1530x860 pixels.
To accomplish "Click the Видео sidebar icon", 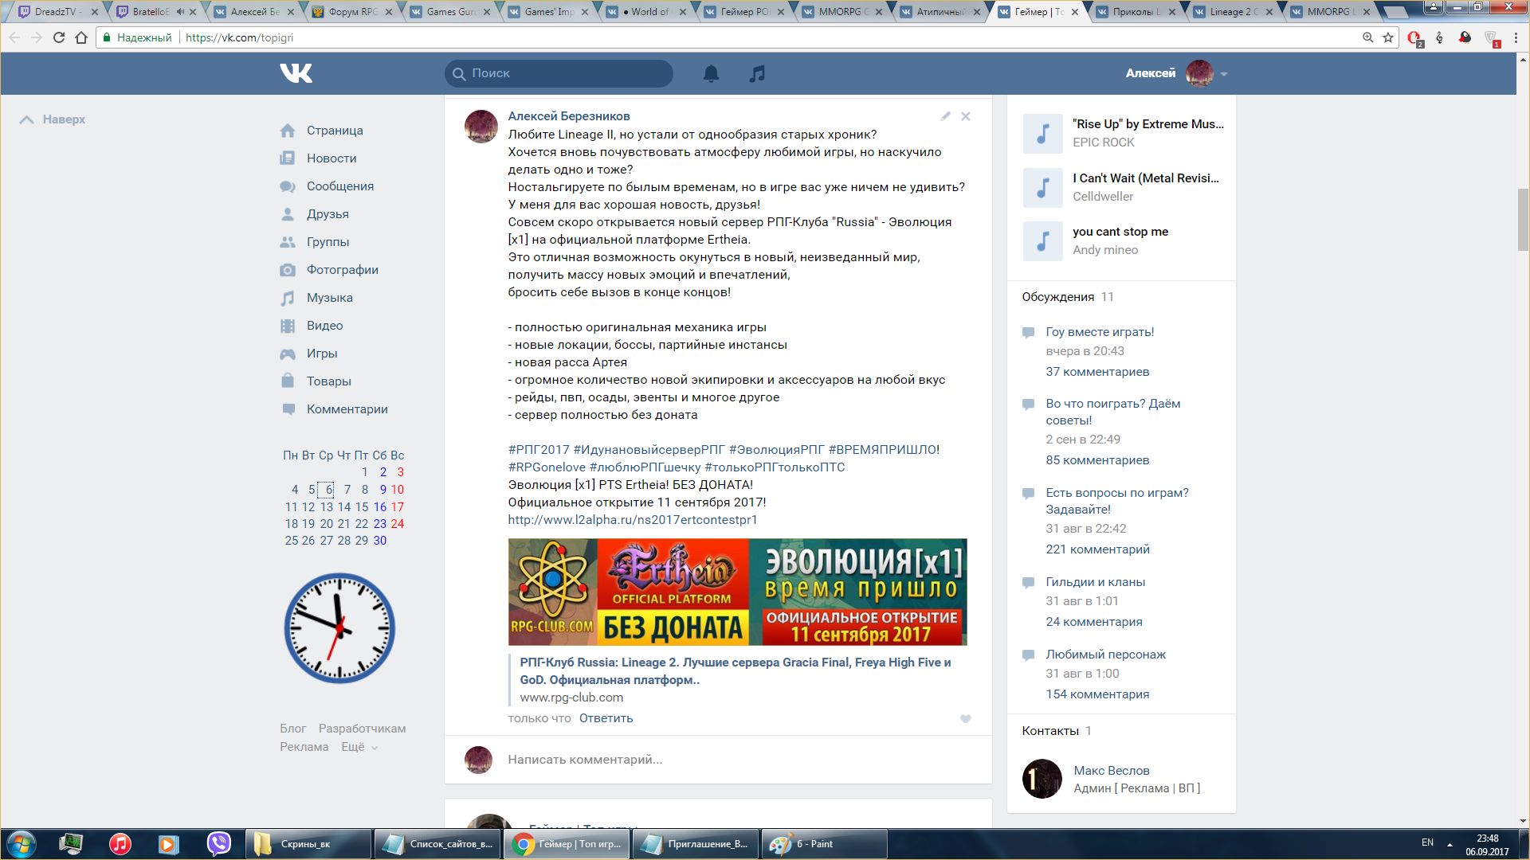I will click(x=288, y=326).
